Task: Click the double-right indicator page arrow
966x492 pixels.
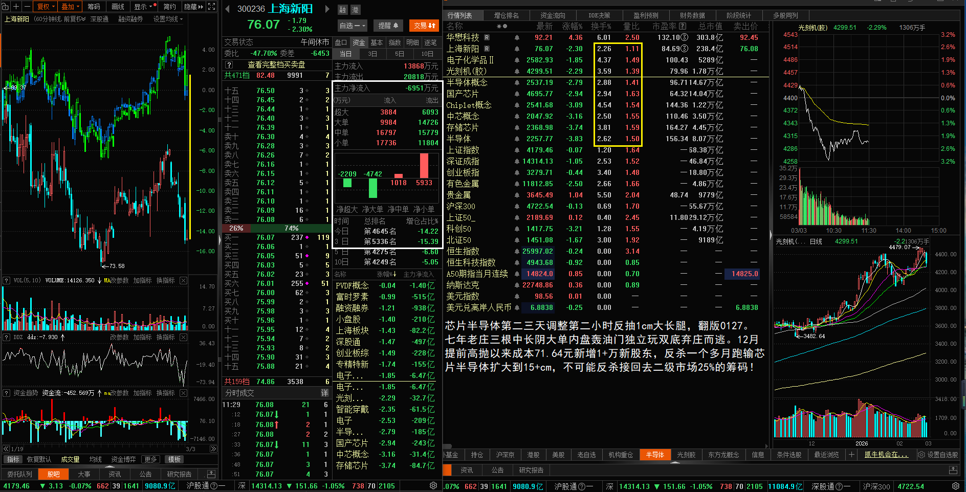Action: coord(213,449)
